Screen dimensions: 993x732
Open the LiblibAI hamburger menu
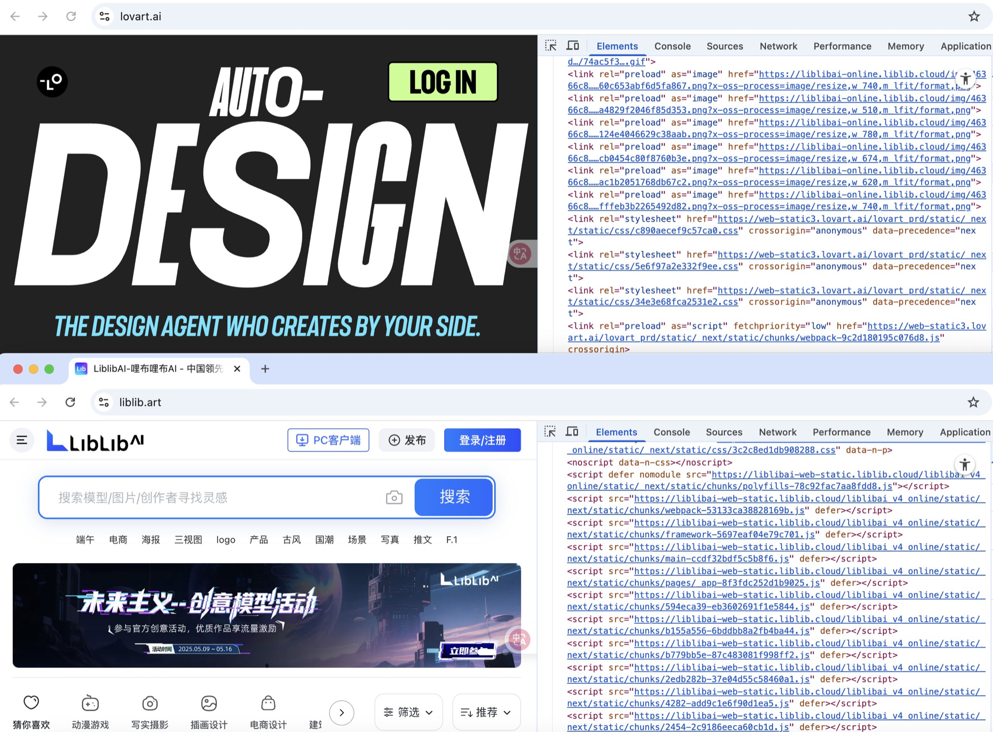22,440
